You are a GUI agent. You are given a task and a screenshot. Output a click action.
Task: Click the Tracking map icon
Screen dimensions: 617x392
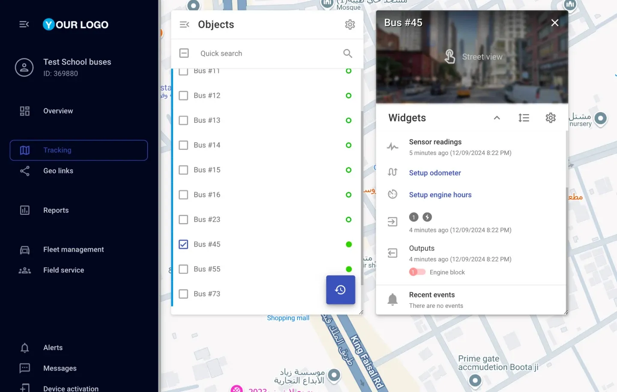pos(25,150)
